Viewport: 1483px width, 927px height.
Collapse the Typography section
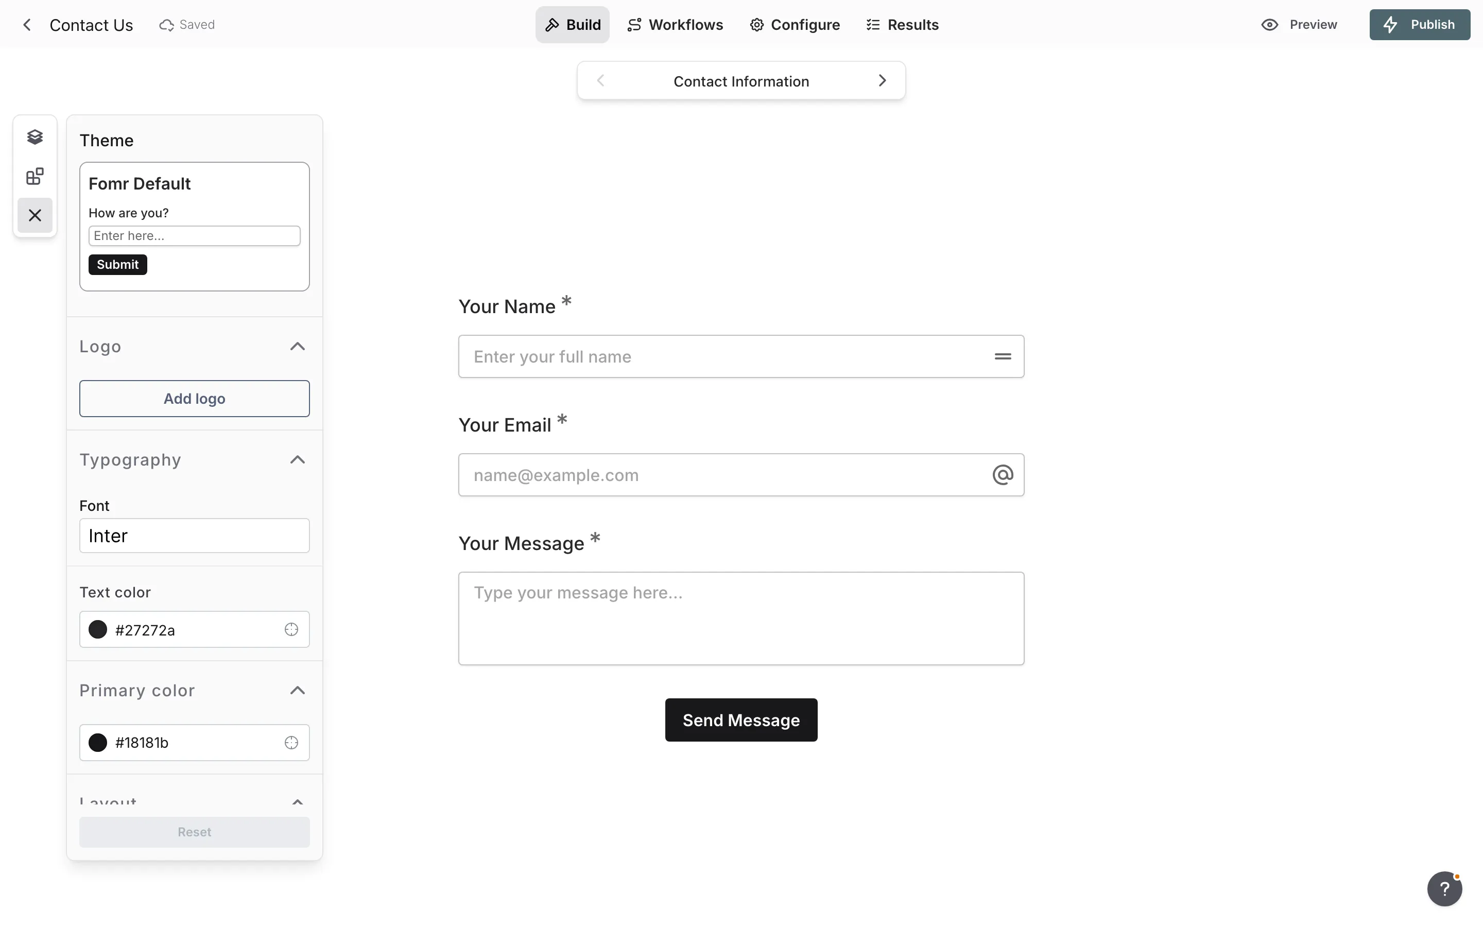coord(297,460)
